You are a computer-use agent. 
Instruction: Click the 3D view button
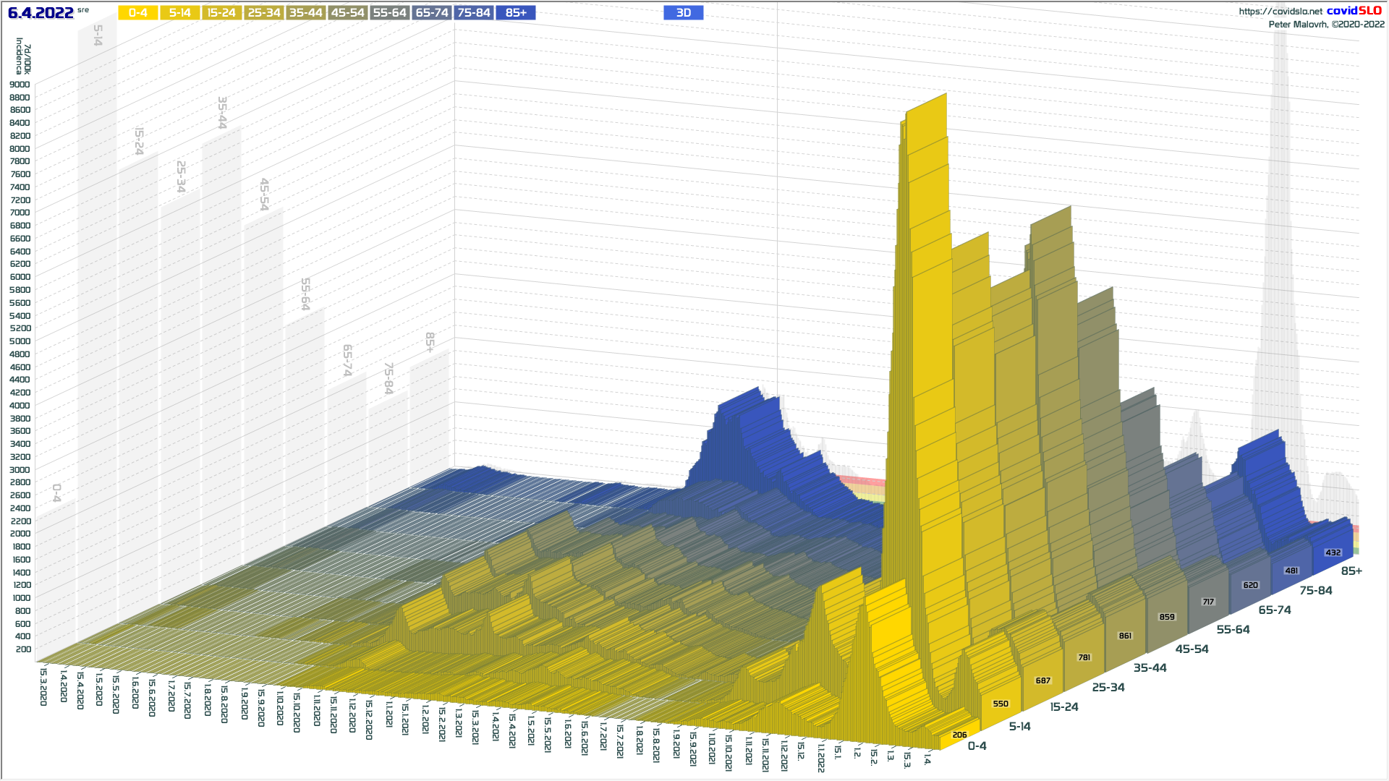(x=683, y=13)
